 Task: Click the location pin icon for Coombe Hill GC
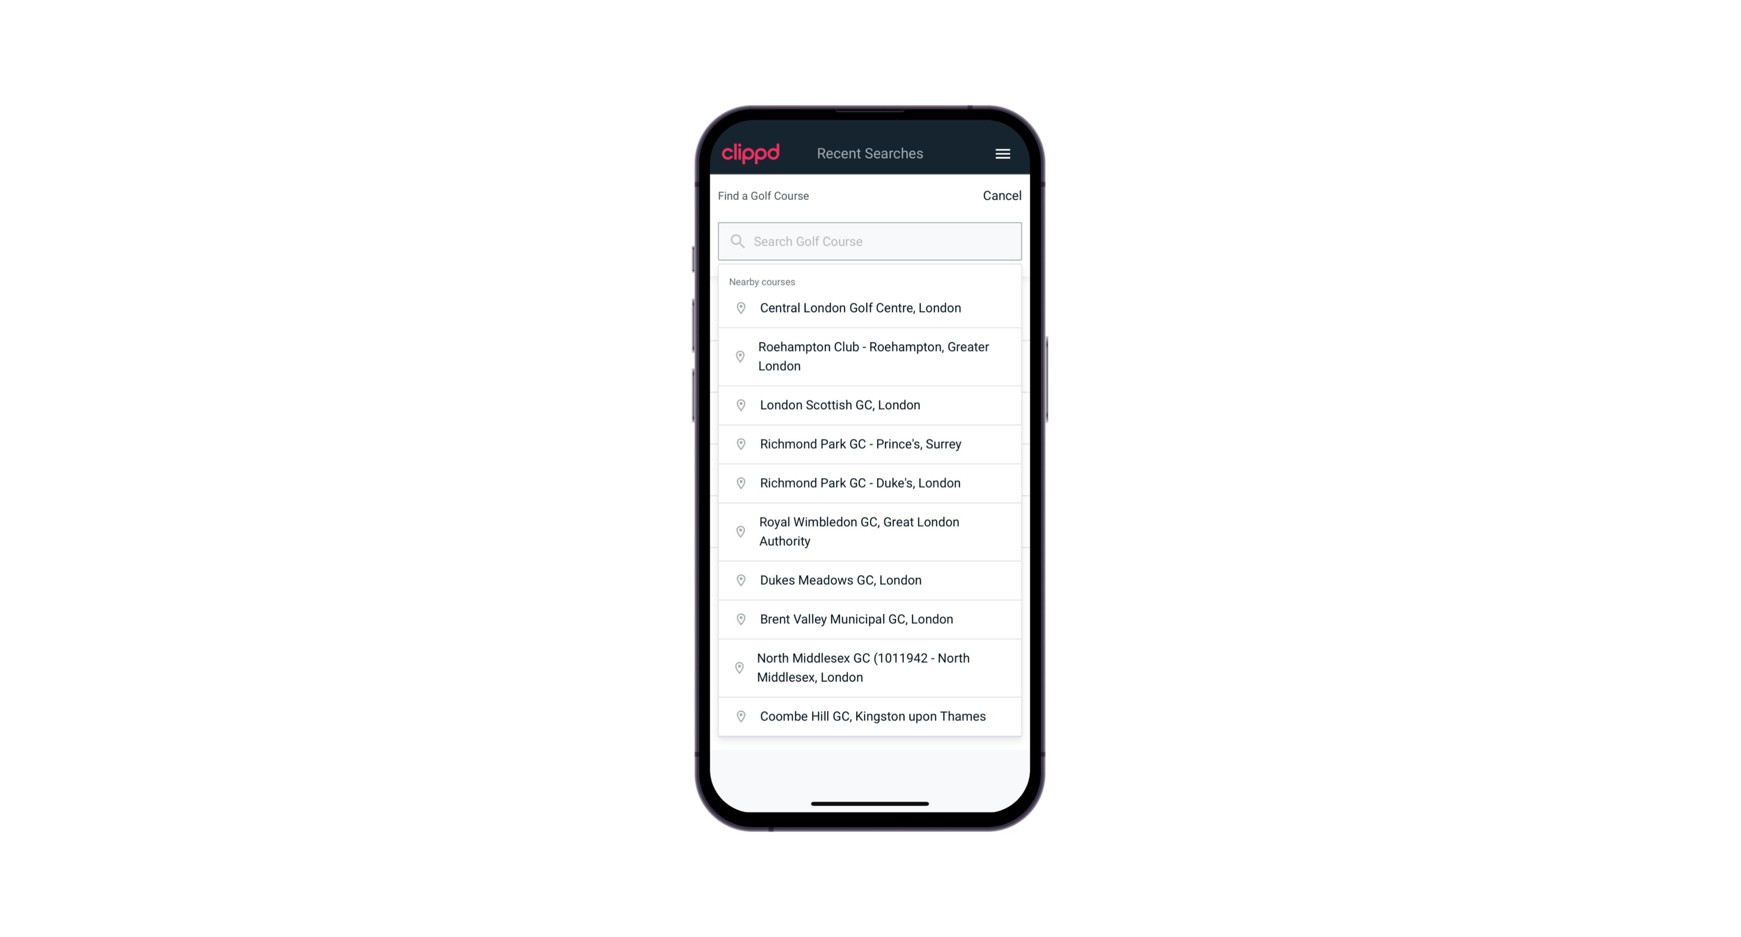coord(739,715)
